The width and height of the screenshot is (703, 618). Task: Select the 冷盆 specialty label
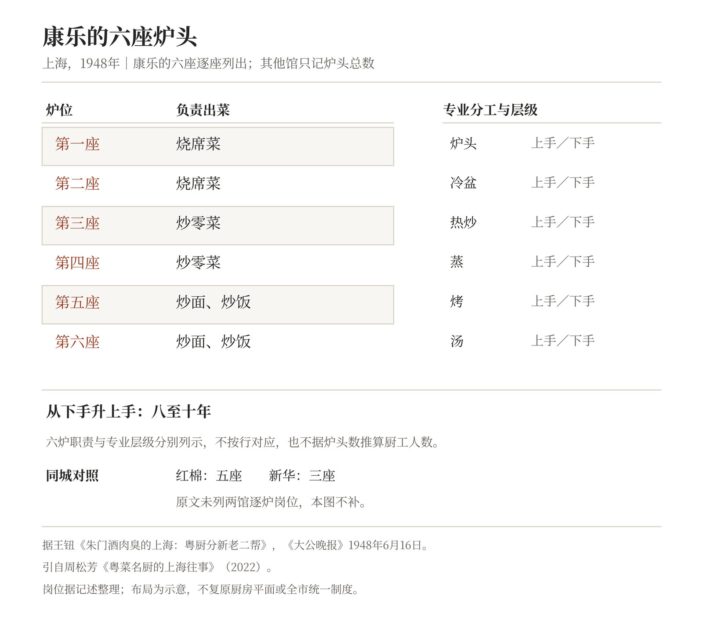click(464, 183)
